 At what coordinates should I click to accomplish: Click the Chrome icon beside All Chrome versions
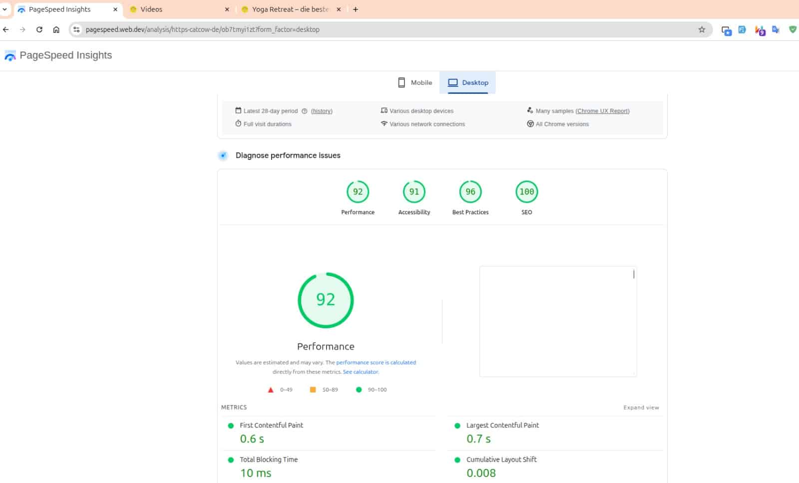(530, 123)
